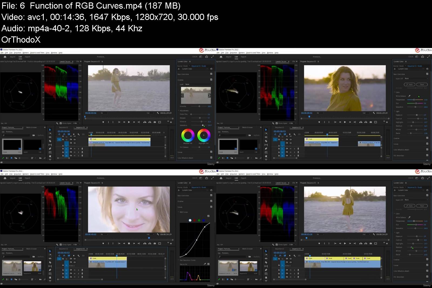
Task: Click the White Balance eyedropper in Lumetri Color
Action: (x=409, y=96)
